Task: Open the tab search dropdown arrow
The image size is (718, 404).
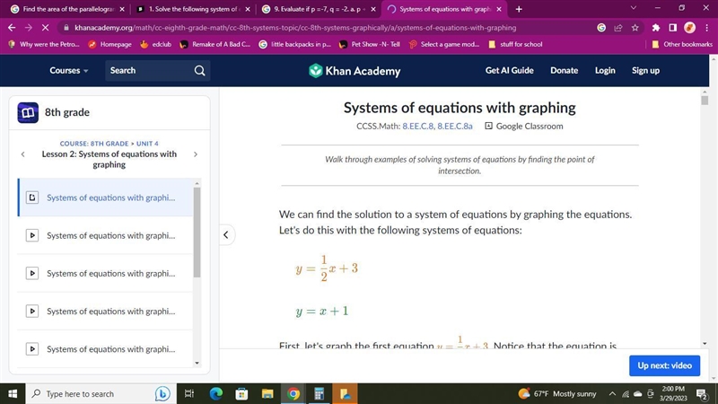Action: [x=634, y=8]
